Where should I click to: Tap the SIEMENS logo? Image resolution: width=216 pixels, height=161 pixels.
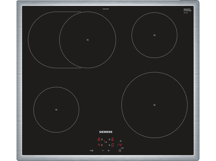(106, 132)
